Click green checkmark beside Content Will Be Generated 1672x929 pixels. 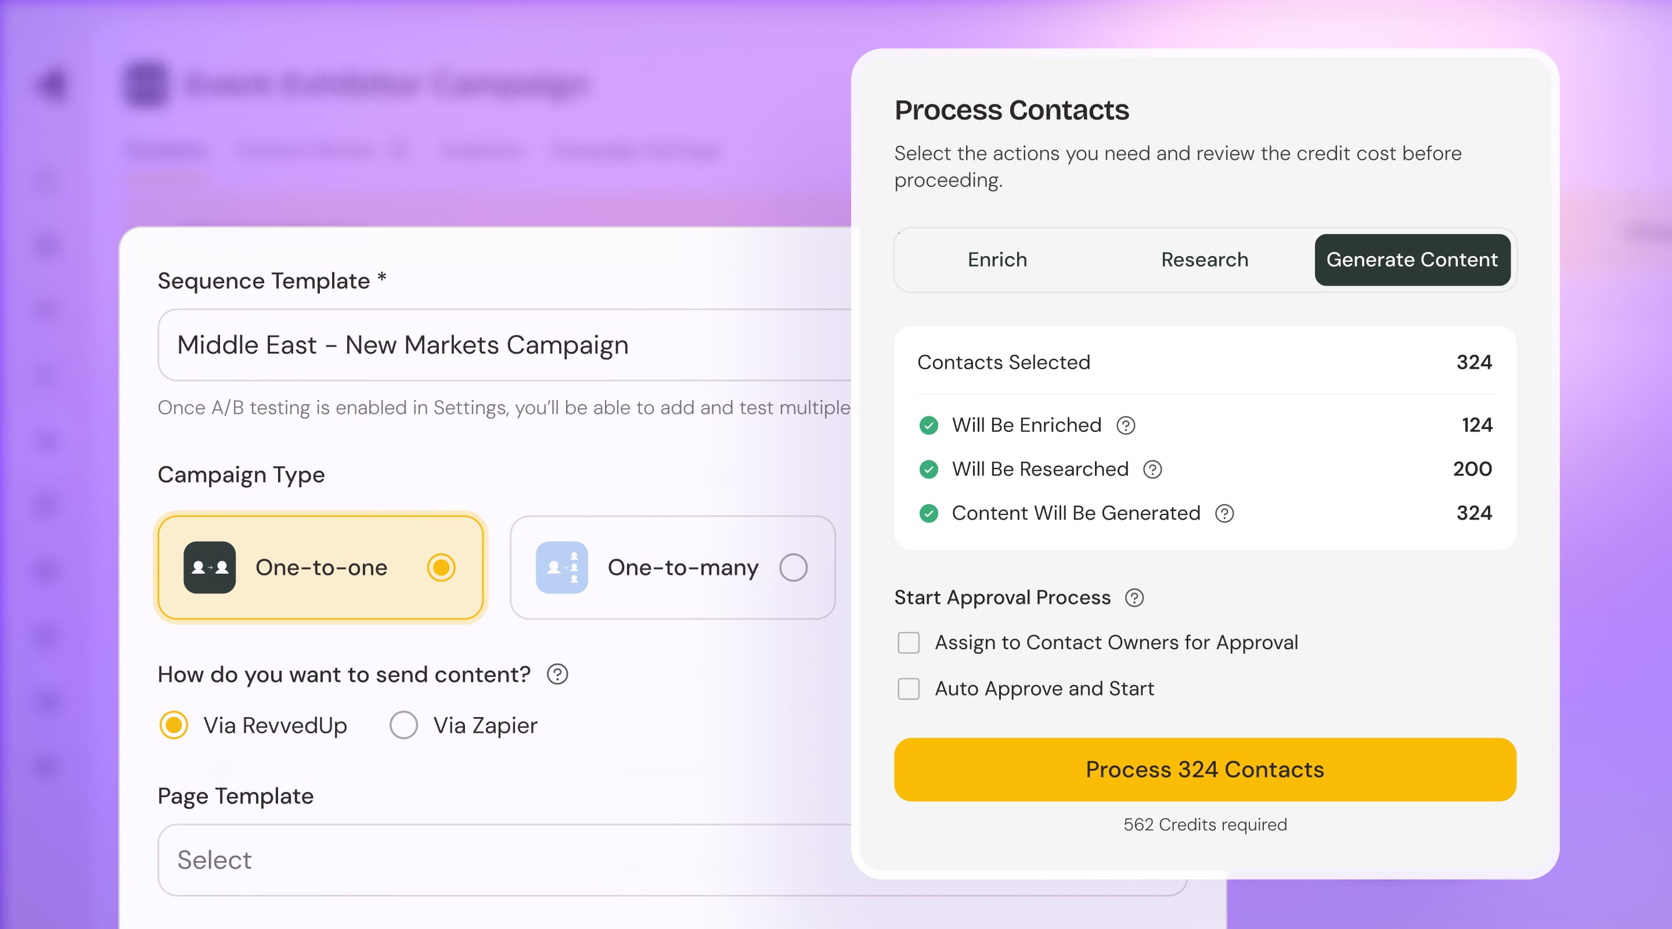[x=928, y=513]
